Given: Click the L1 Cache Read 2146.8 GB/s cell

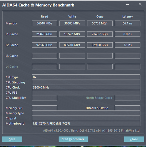Looking at the screenshot, I should [44, 34].
